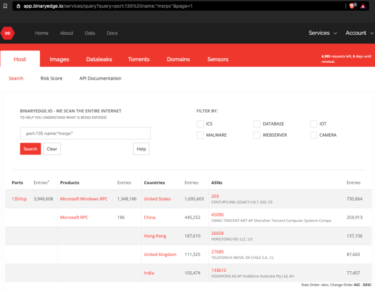Click the bookmark icon in address bar
The height and width of the screenshot is (290, 375).
point(5,6)
